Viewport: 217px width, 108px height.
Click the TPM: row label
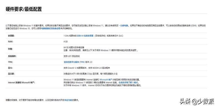tap(10, 62)
